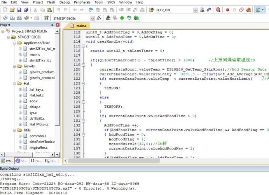
Task: Click line 124 TEMPON statement
Action: click(x=112, y=88)
